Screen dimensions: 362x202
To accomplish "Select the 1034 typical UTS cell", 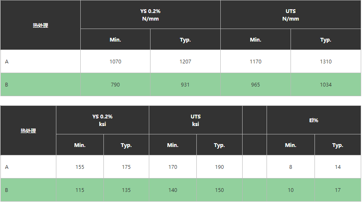I will [x=325, y=85].
